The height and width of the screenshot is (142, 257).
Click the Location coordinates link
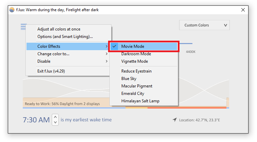click(x=199, y=120)
